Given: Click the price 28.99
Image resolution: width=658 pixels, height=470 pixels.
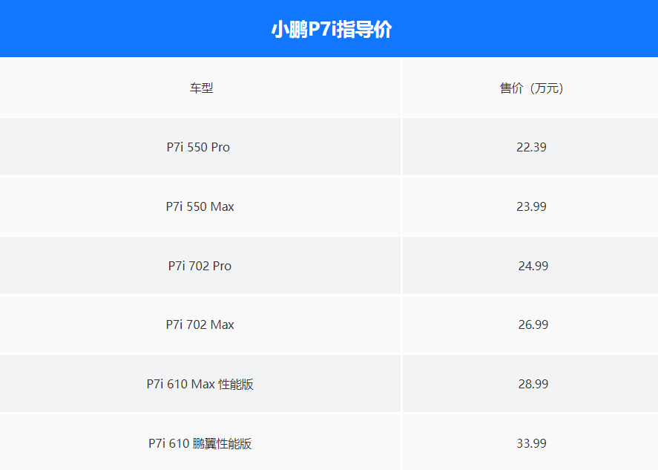Looking at the screenshot, I should pos(533,384).
